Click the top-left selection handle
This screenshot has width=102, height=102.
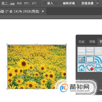pos(7,45)
